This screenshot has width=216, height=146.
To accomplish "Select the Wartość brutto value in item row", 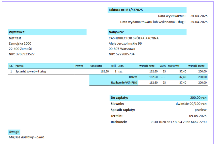I will (x=203, y=72).
